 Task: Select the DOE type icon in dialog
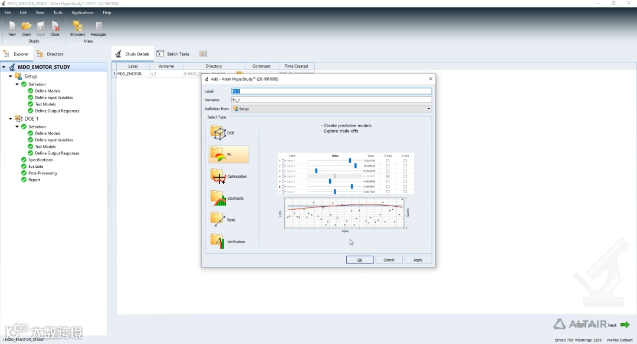click(x=218, y=133)
